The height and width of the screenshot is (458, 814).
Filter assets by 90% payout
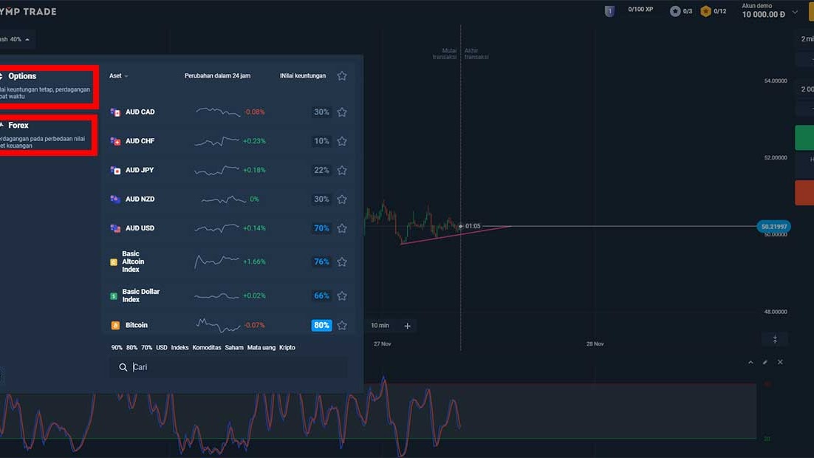pos(117,347)
